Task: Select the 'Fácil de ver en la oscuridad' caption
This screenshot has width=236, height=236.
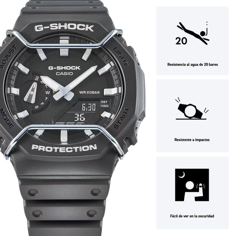Action: pyautogui.click(x=192, y=216)
